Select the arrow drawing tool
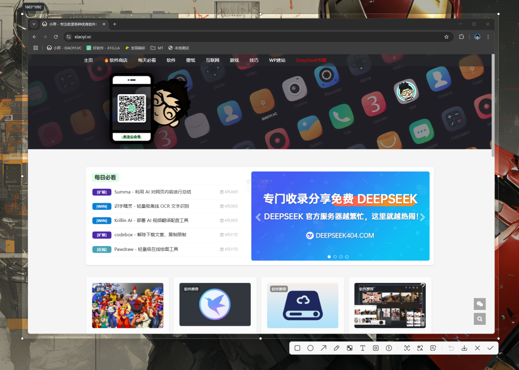Viewport: 519px width, 370px height. tap(323, 348)
